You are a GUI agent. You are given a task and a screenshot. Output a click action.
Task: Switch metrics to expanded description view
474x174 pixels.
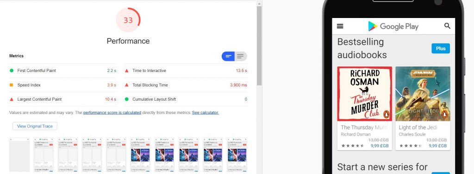[241, 56]
